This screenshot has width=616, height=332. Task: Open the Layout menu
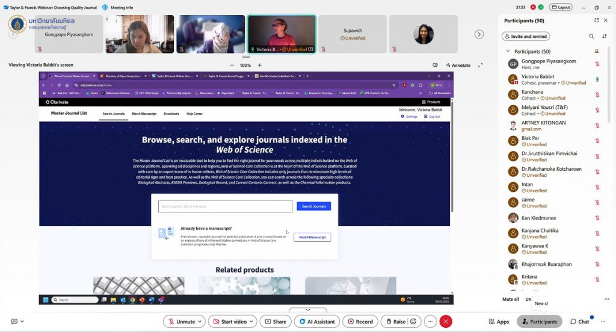pos(561,7)
